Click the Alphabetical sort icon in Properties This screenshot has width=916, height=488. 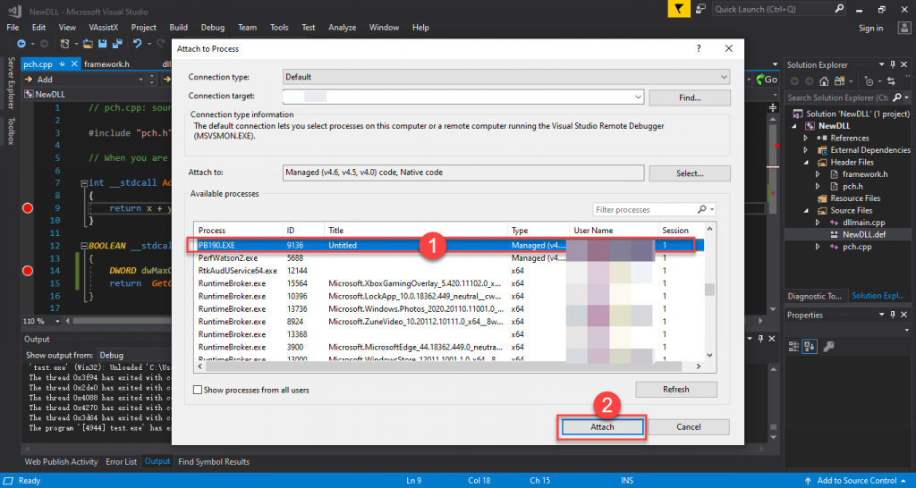(810, 347)
